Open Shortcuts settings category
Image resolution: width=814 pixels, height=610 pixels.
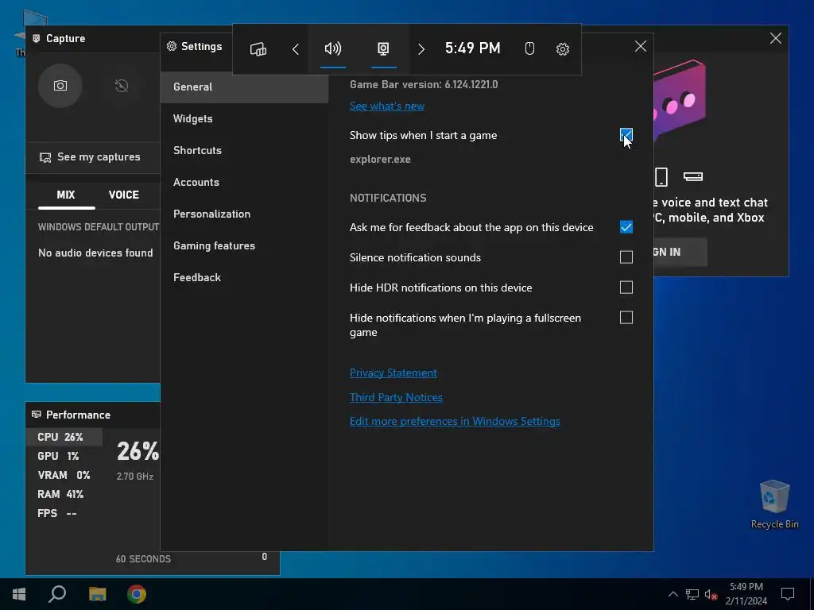point(244,150)
